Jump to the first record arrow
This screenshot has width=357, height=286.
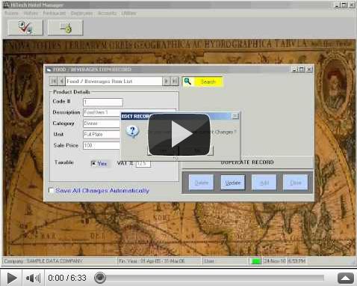(x=53, y=81)
